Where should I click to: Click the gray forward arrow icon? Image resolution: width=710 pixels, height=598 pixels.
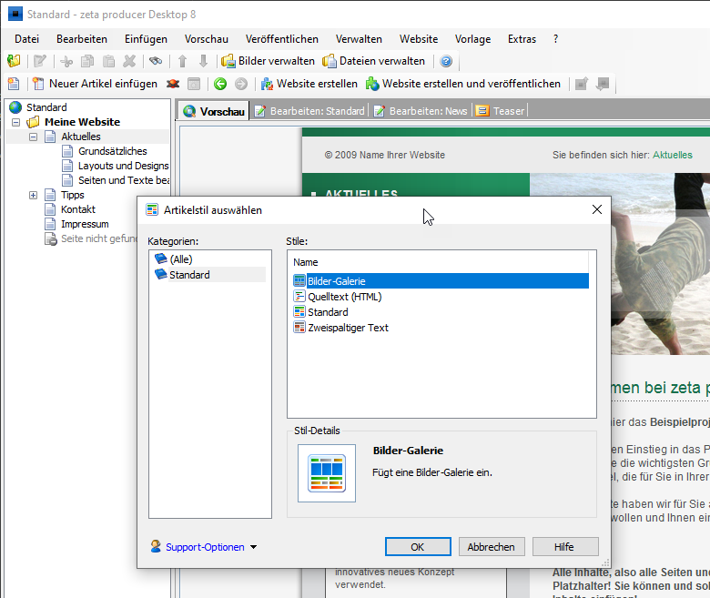point(241,84)
